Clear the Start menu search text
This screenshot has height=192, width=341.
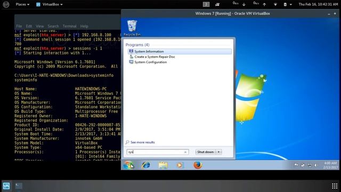click(185, 152)
